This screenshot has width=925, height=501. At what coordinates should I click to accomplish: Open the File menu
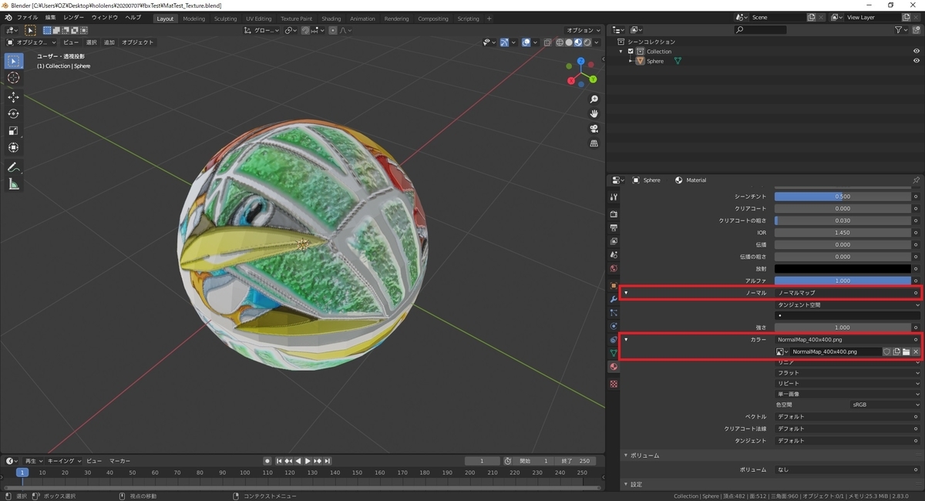(x=27, y=18)
